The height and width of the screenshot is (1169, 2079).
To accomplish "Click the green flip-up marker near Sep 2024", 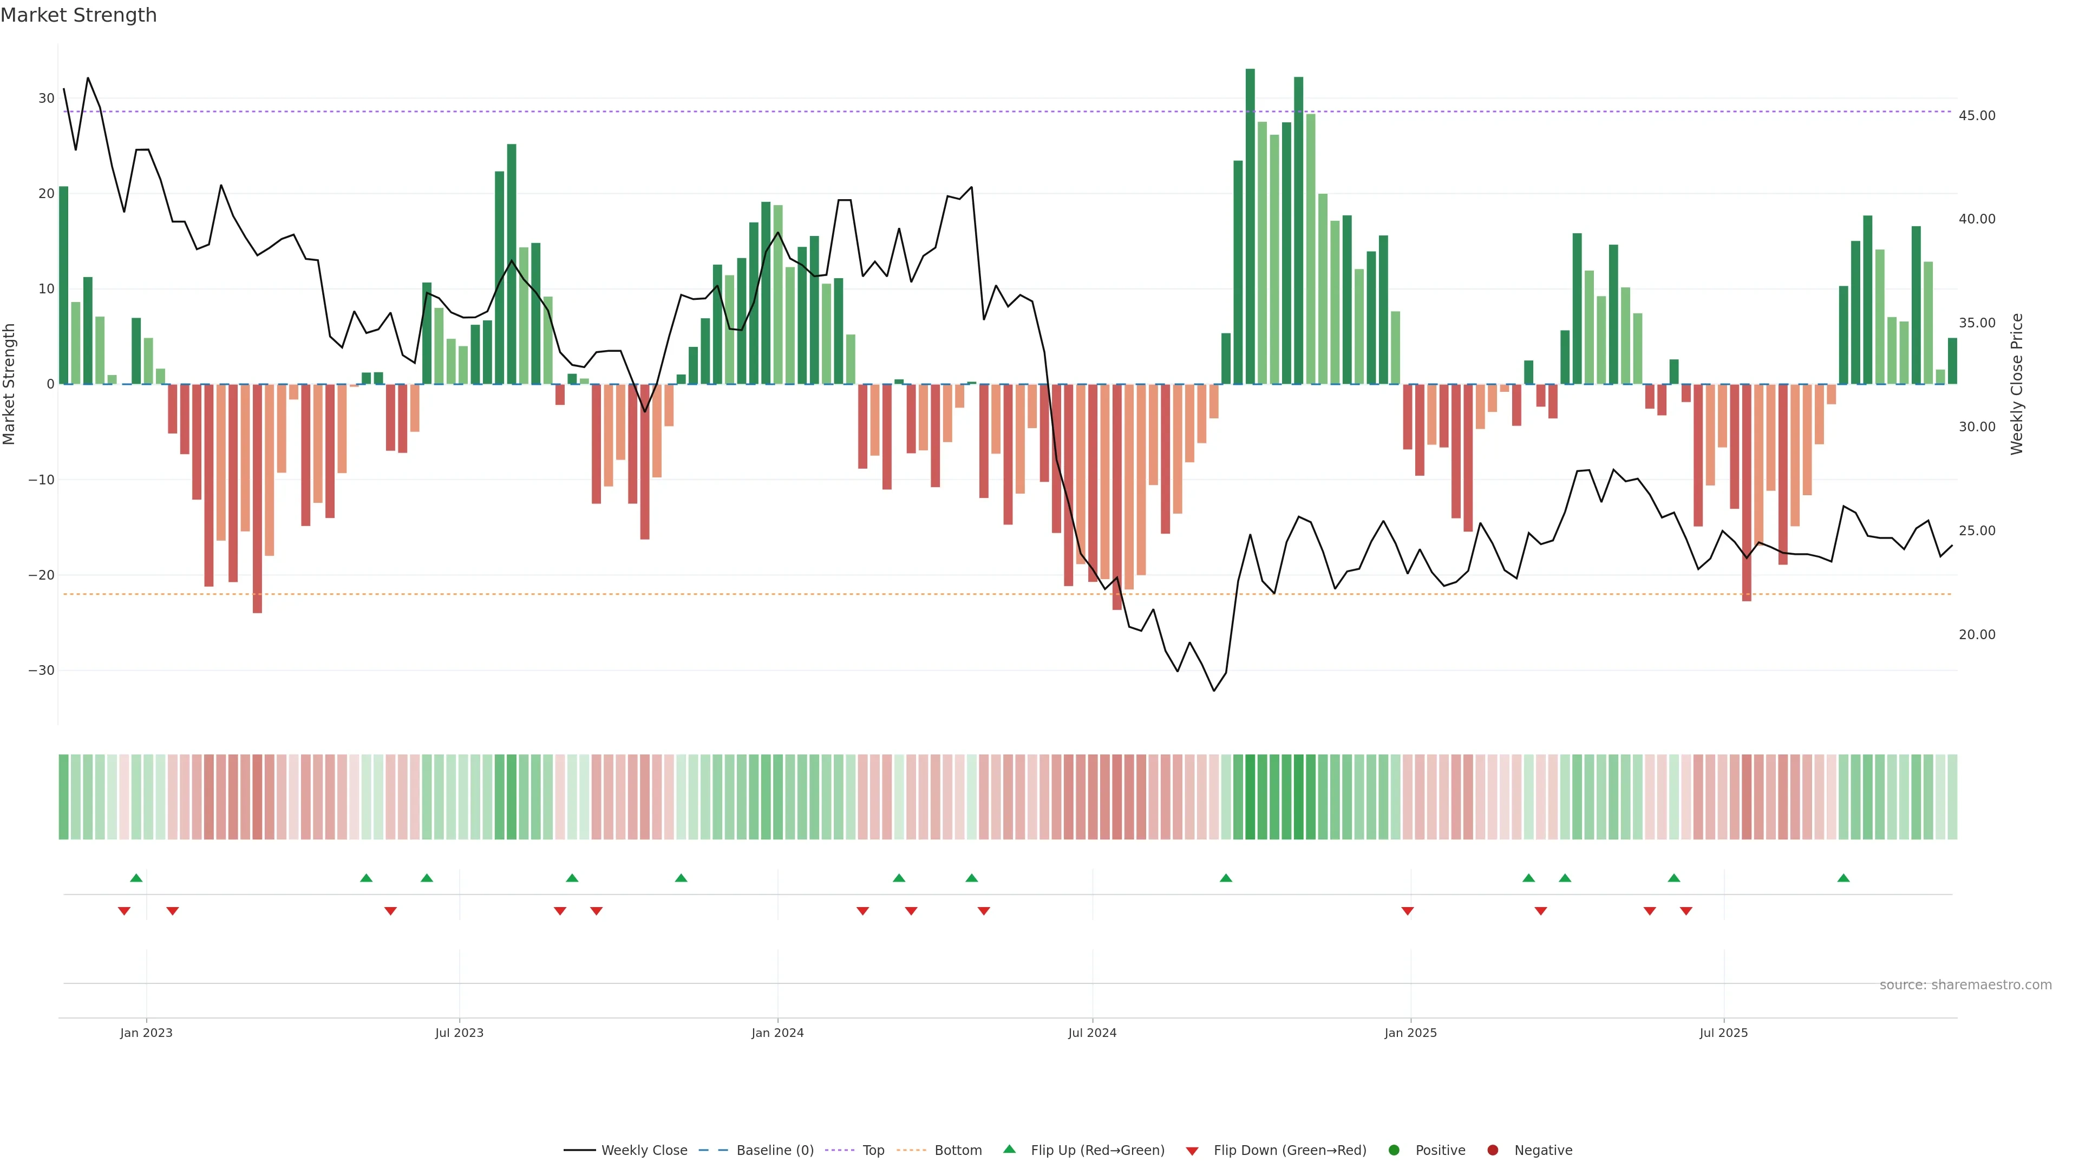I will pos(1226,878).
